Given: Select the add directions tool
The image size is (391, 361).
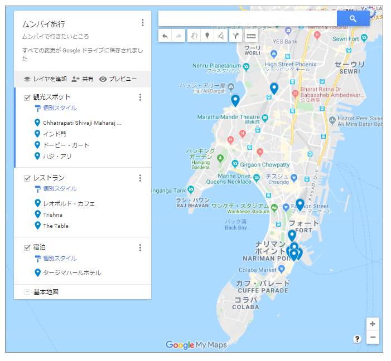Looking at the screenshot, I should 235,36.
